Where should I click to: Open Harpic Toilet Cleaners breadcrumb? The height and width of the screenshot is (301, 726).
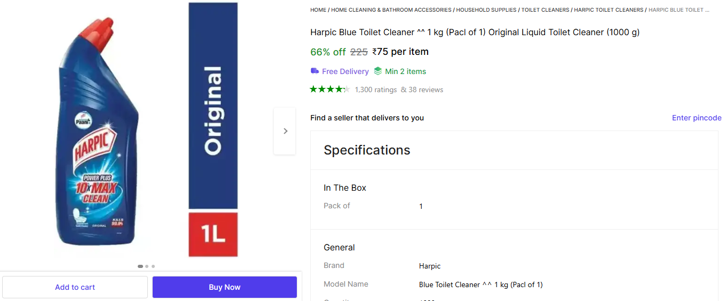609,10
